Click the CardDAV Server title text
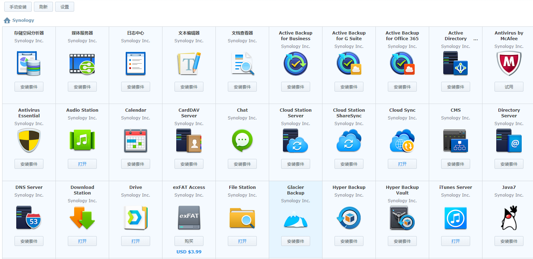Screen dimensions: 533x259 [189, 113]
